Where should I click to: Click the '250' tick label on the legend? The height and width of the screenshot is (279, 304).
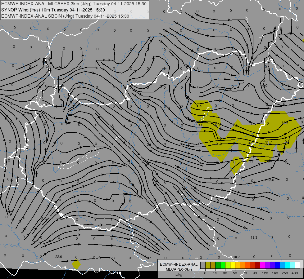[285, 273]
